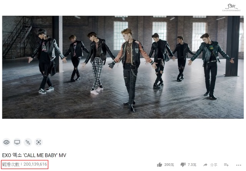Click the share arrow icon
Screen dimensions: 246x171
[x=205, y=165]
